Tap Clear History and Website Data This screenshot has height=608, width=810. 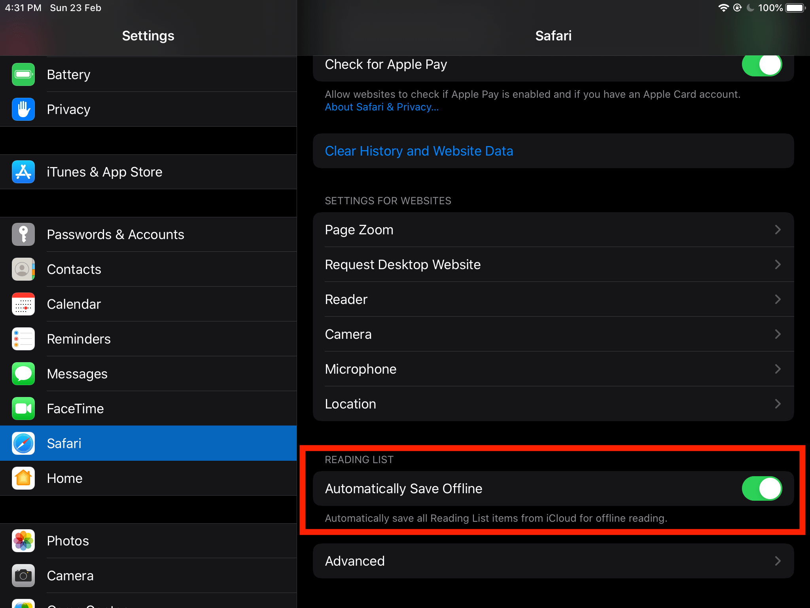pyautogui.click(x=419, y=151)
